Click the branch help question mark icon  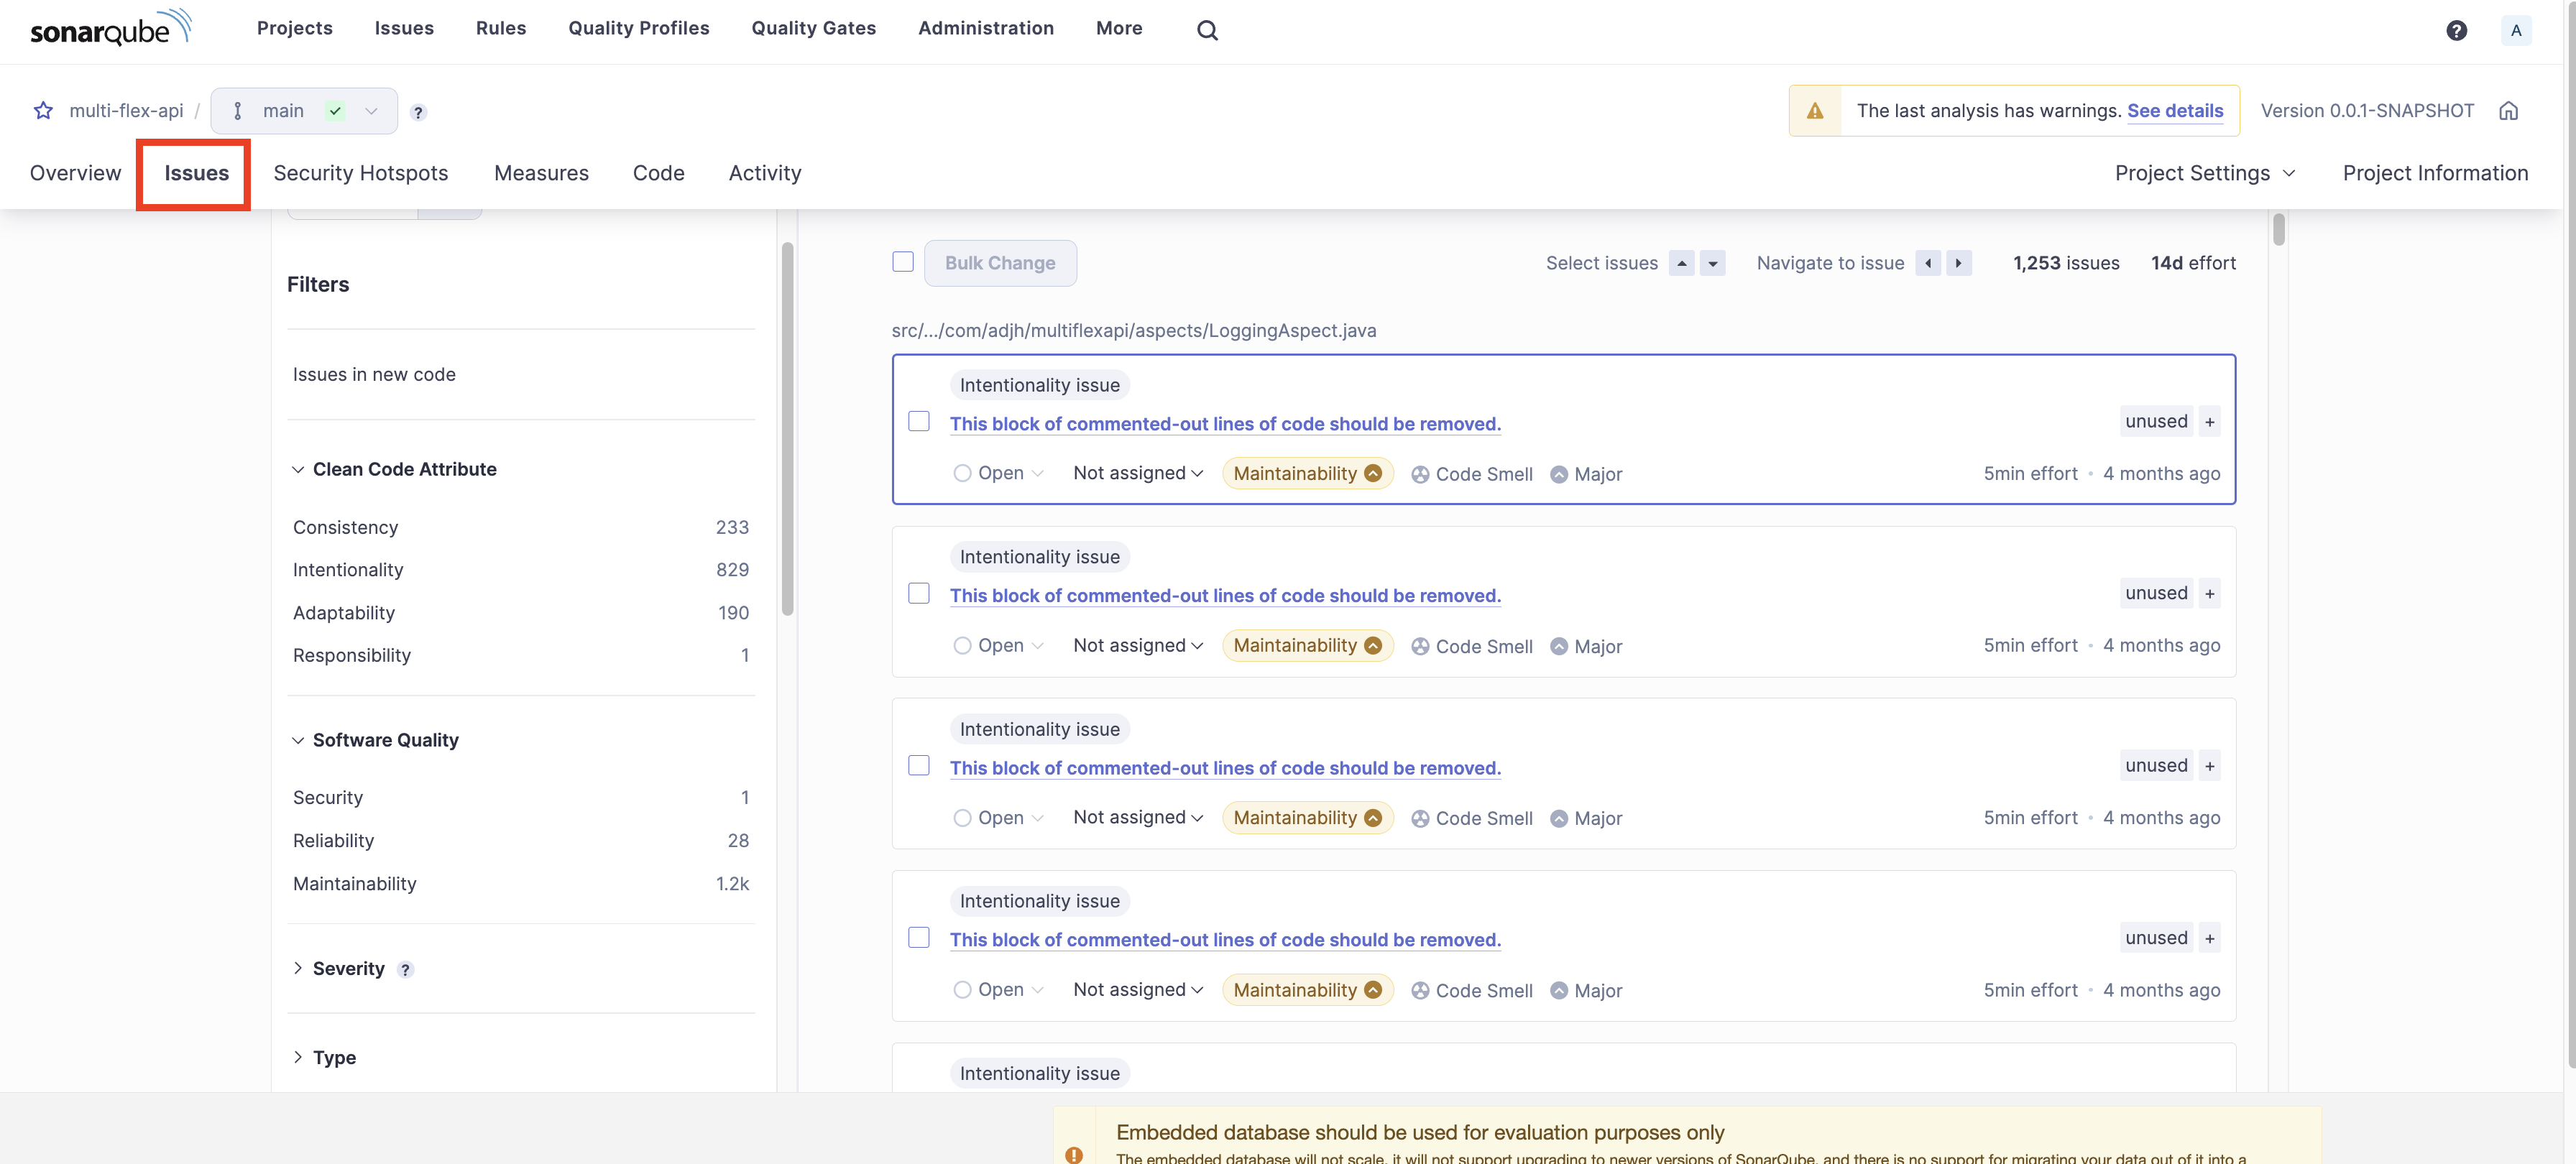[x=418, y=112]
